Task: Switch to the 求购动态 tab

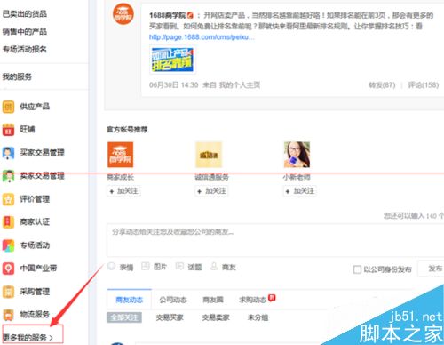Action: [x=253, y=300]
